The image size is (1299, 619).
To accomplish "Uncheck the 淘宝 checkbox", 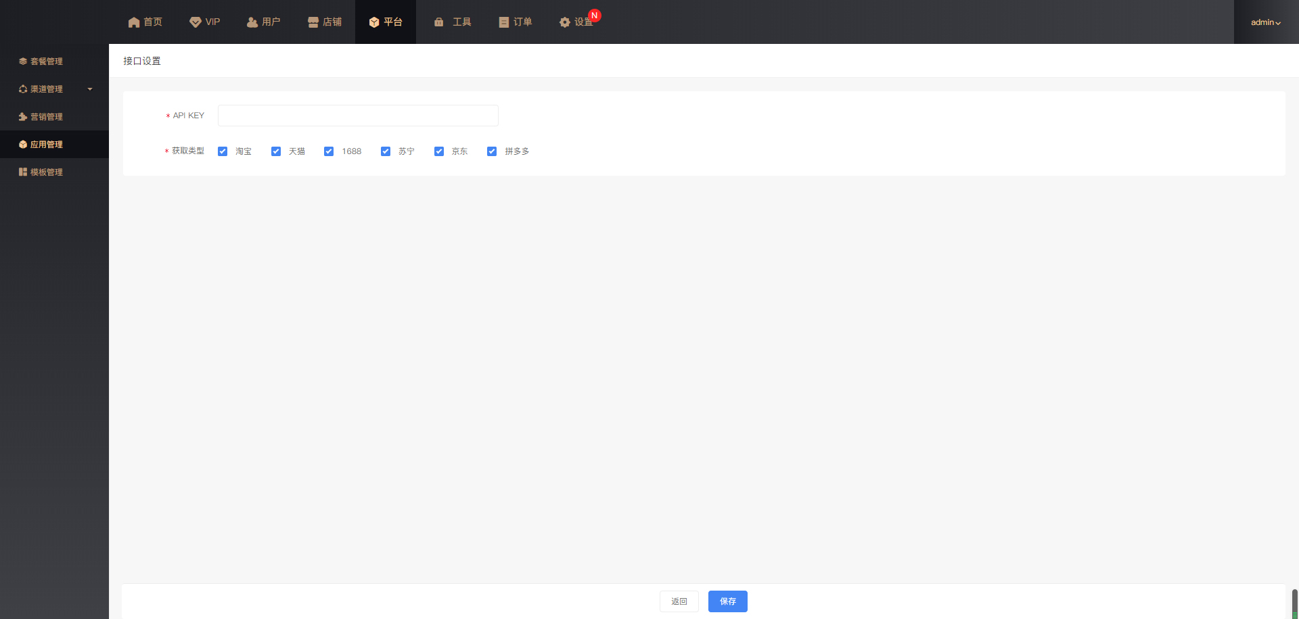I will point(223,151).
